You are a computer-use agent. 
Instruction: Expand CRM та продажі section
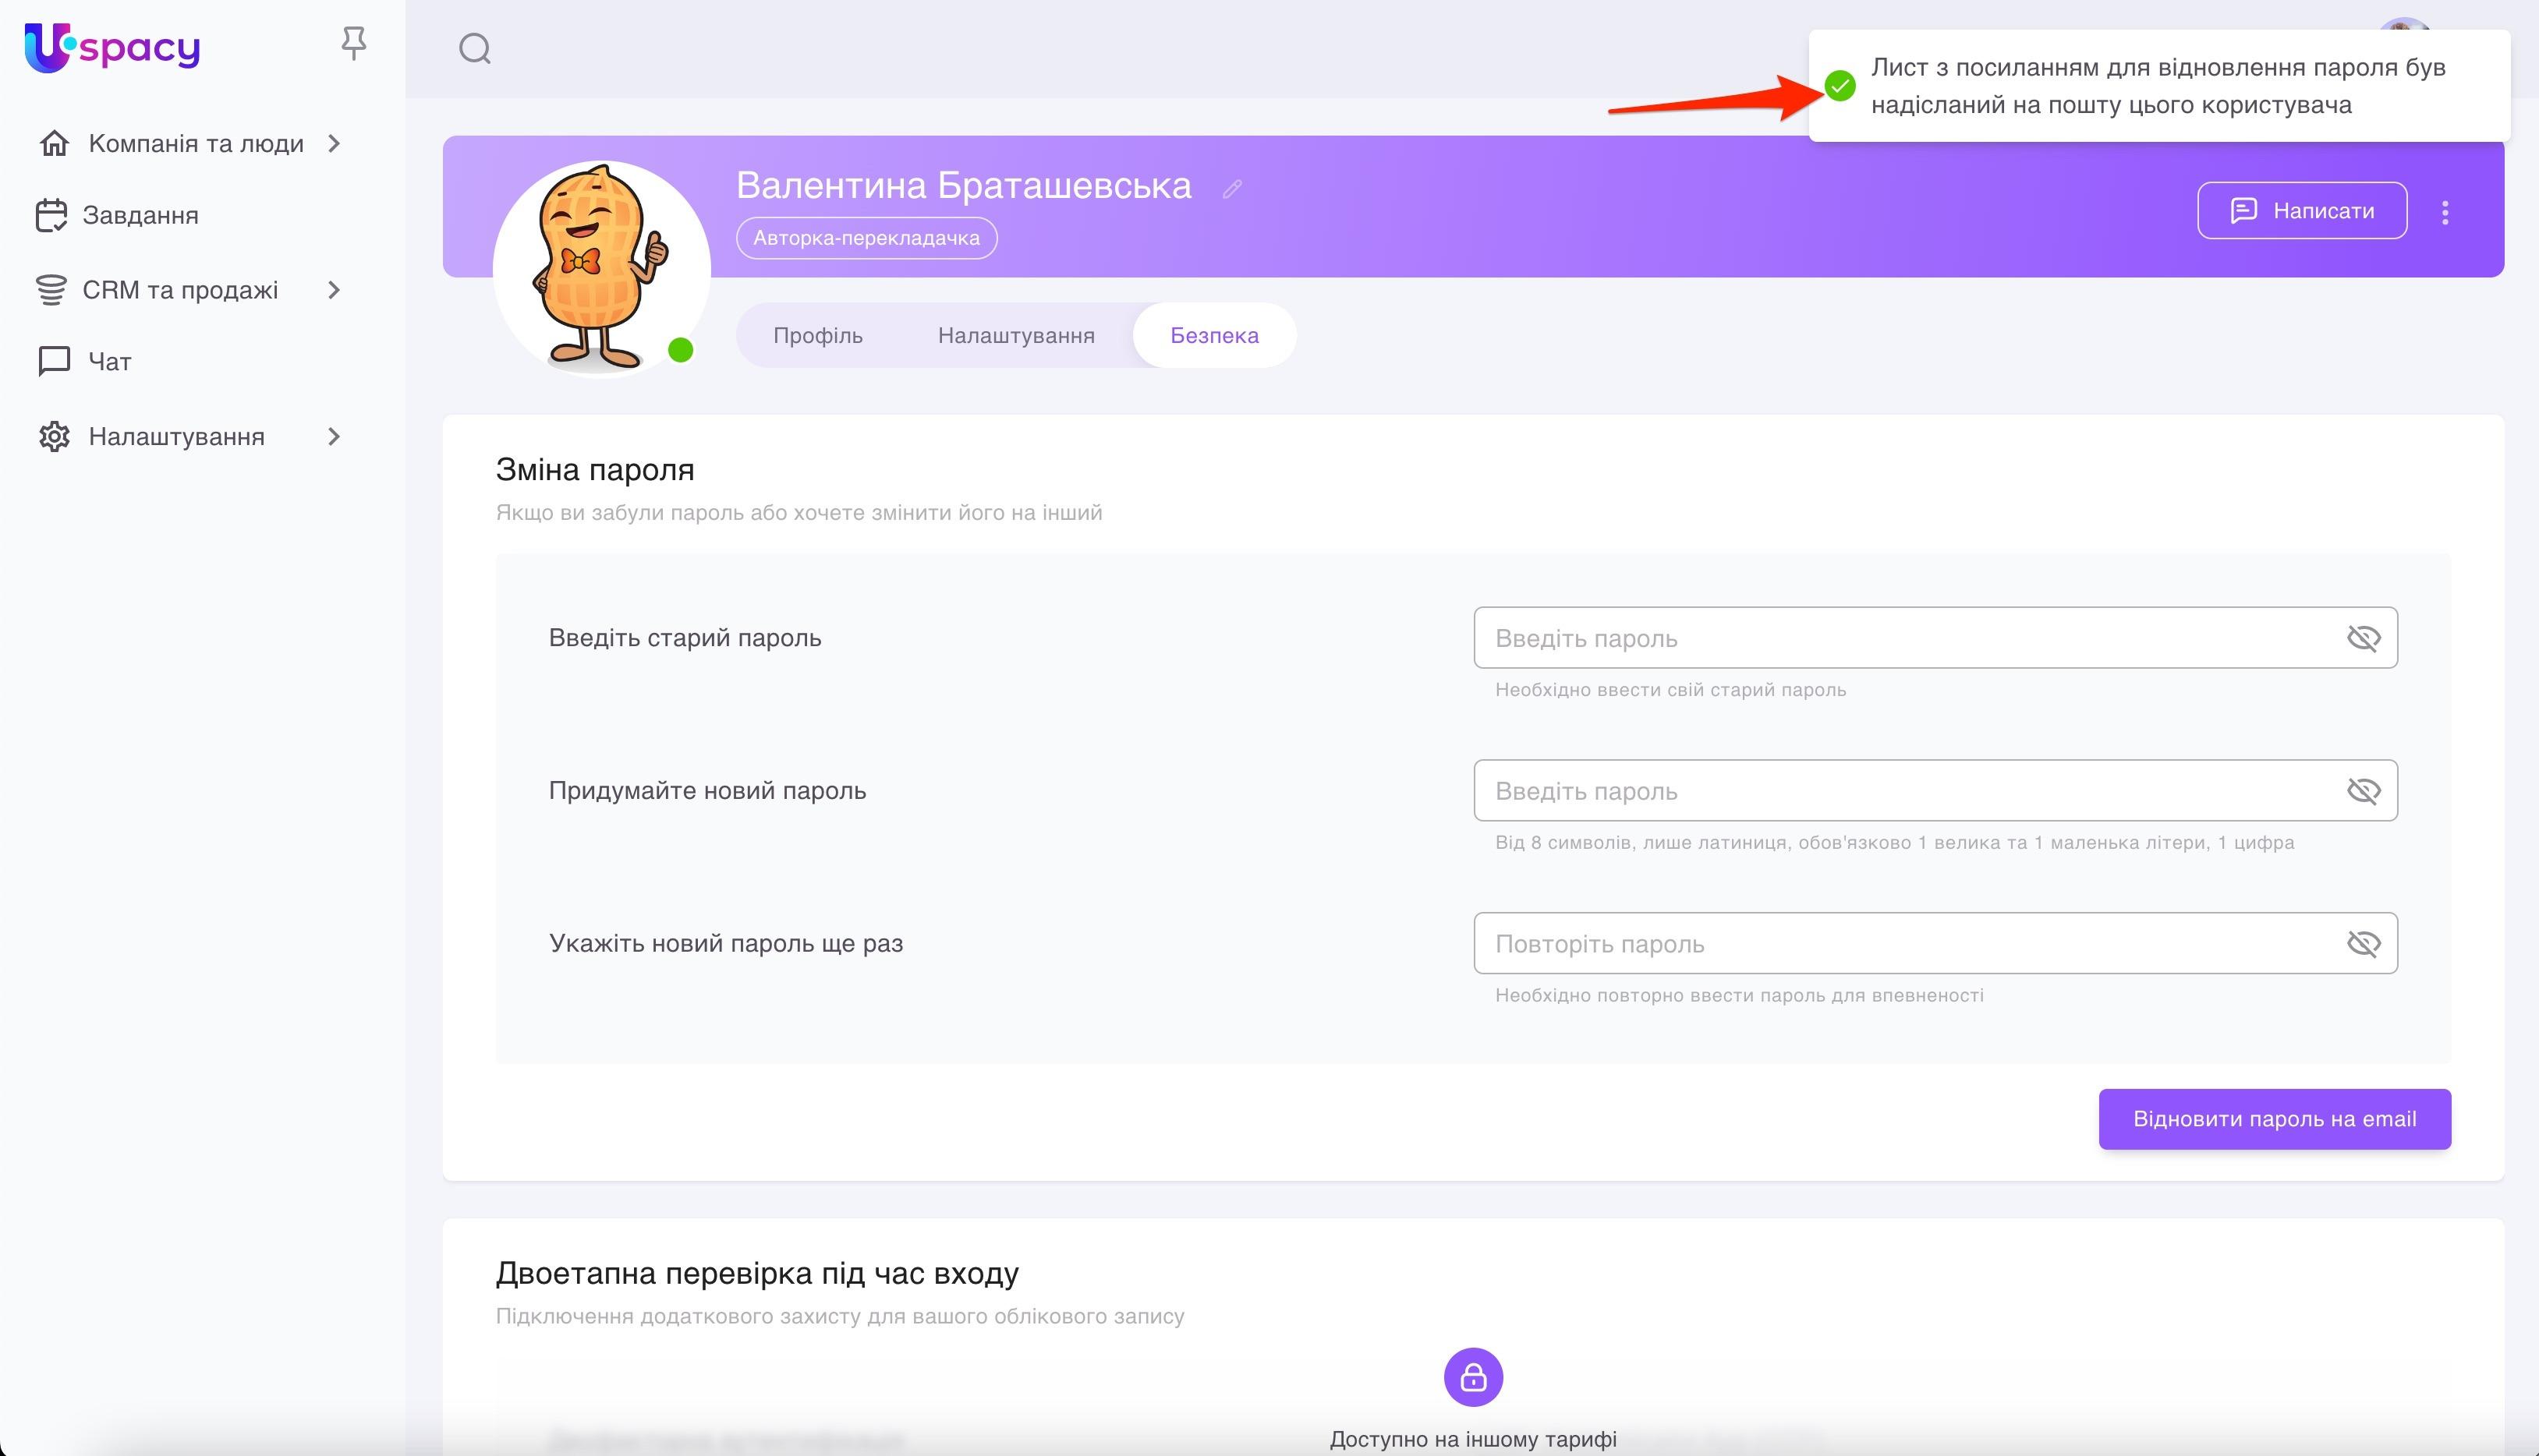[x=180, y=290]
